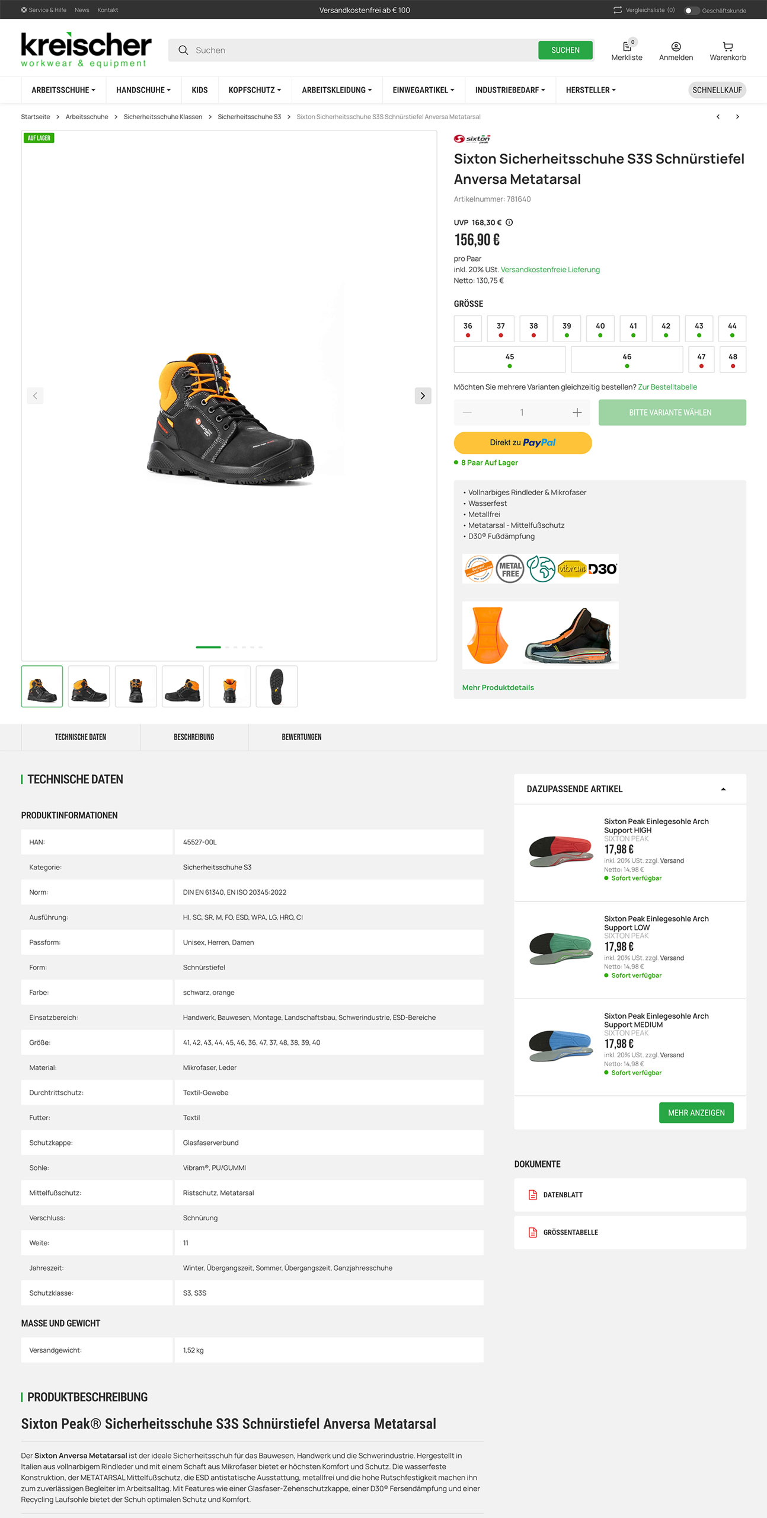Image resolution: width=767 pixels, height=1518 pixels.
Task: Collapse the Dazupassende Artikel panel
Action: [x=723, y=789]
